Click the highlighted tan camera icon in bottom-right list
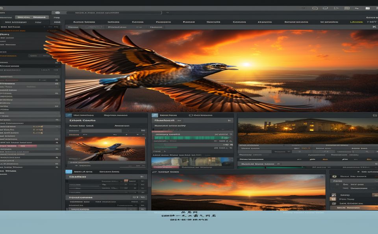This screenshot has width=378, height=234. coord(334,199)
